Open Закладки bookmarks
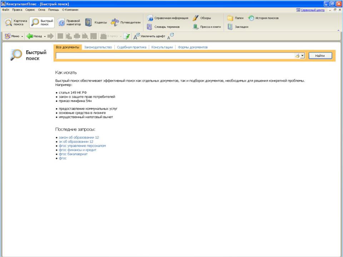This screenshot has width=343, height=257. 238,27
